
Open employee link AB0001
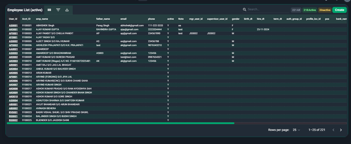click(x=13, y=105)
